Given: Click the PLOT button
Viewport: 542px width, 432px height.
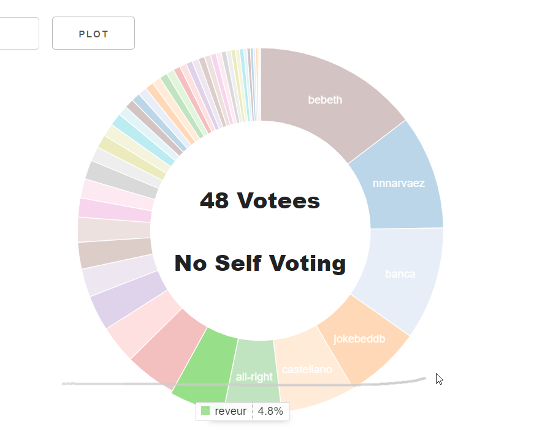Looking at the screenshot, I should click(x=93, y=33).
